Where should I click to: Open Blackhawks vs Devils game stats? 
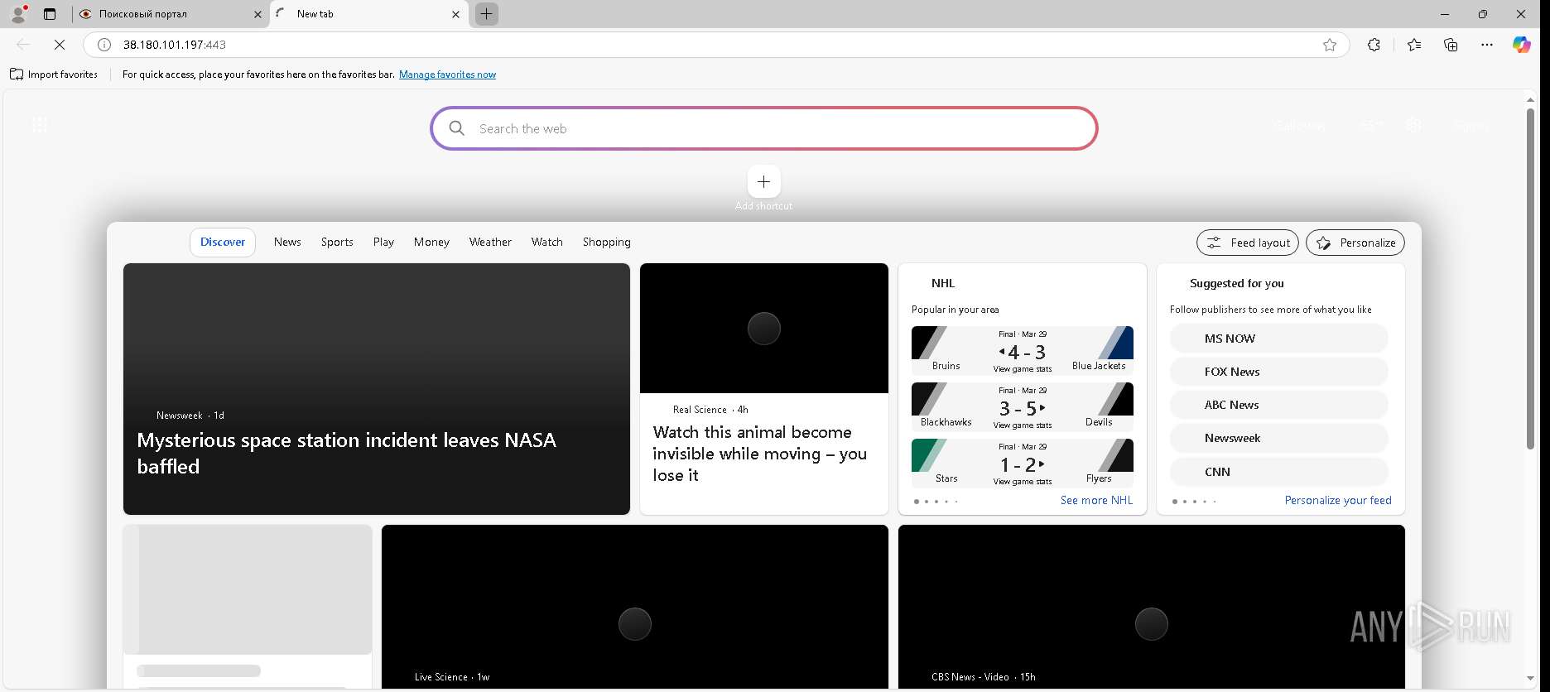click(x=1023, y=407)
